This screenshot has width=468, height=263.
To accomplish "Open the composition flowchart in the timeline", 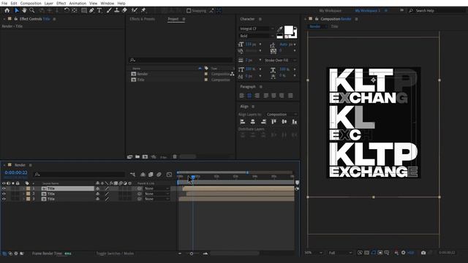I will [132, 175].
